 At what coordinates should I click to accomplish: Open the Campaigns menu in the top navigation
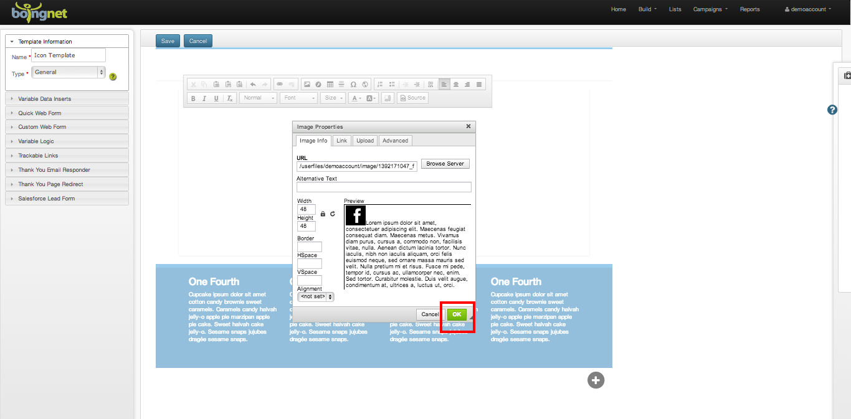pos(710,9)
